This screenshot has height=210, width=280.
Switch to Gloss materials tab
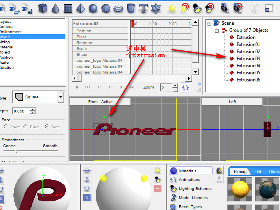(274, 171)
